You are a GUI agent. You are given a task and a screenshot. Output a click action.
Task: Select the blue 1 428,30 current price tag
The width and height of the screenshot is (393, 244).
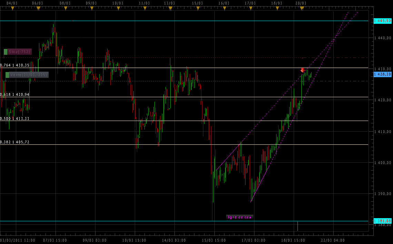[x=383, y=74]
